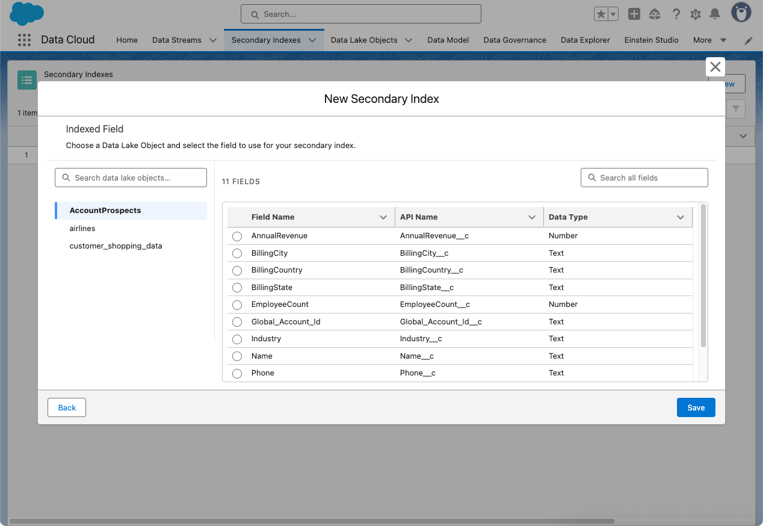Click the Search all fields box
This screenshot has height=526, width=763.
[644, 178]
